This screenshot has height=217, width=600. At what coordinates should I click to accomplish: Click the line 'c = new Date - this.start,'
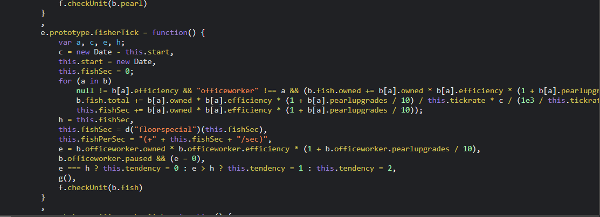point(116,52)
